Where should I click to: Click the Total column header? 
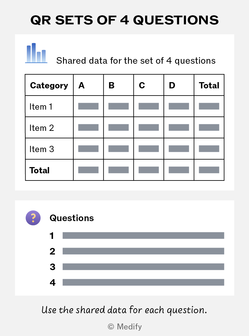[x=209, y=85]
